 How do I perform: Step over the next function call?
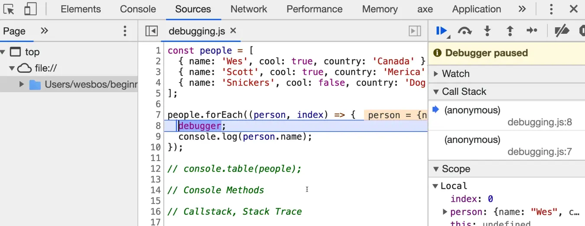pos(465,31)
